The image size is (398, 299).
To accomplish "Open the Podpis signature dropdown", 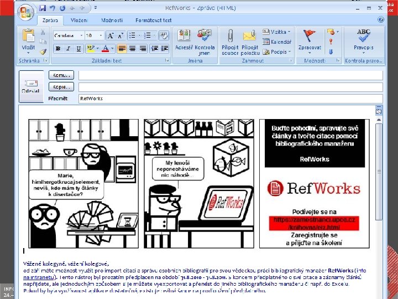I will point(277,51).
